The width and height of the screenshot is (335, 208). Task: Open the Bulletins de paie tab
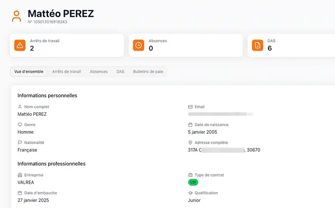pyautogui.click(x=148, y=72)
